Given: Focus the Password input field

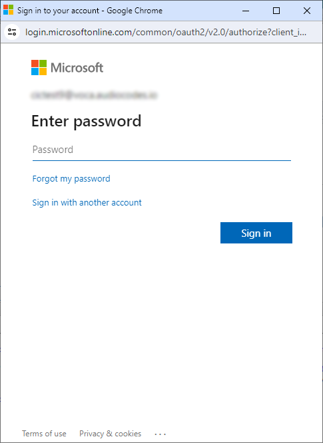Looking at the screenshot, I should click(x=161, y=150).
